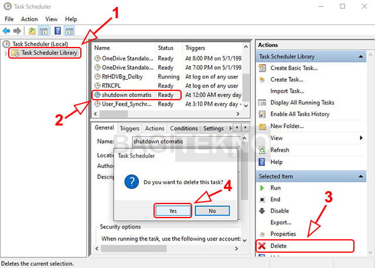Viewport: 375px width, 268px height.
Task: Disable the selected task
Action: click(279, 211)
